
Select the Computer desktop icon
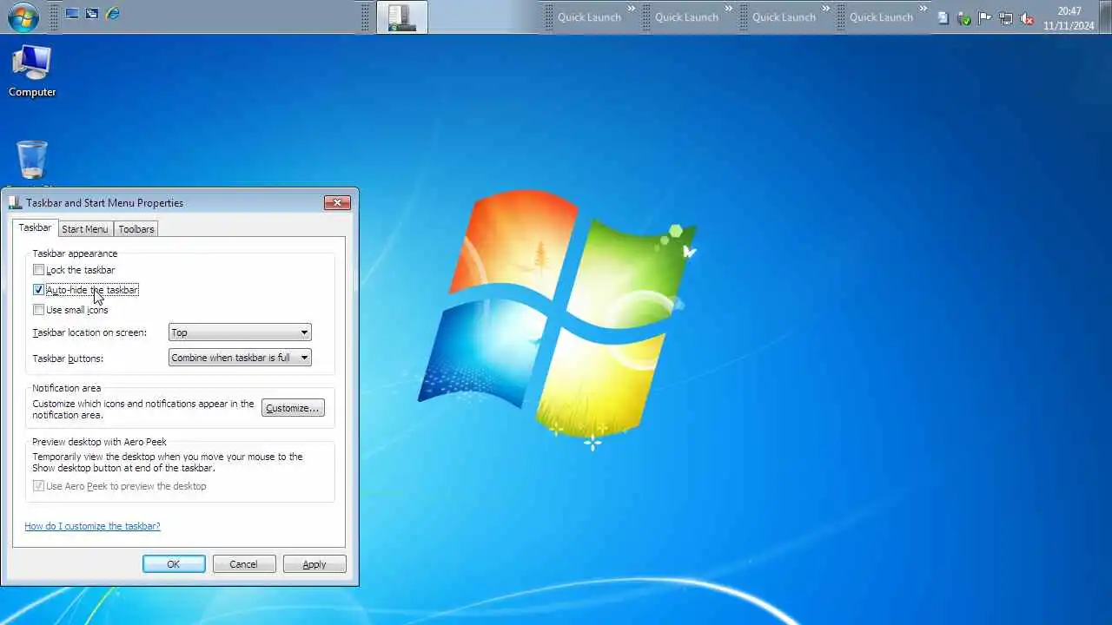[x=32, y=71]
